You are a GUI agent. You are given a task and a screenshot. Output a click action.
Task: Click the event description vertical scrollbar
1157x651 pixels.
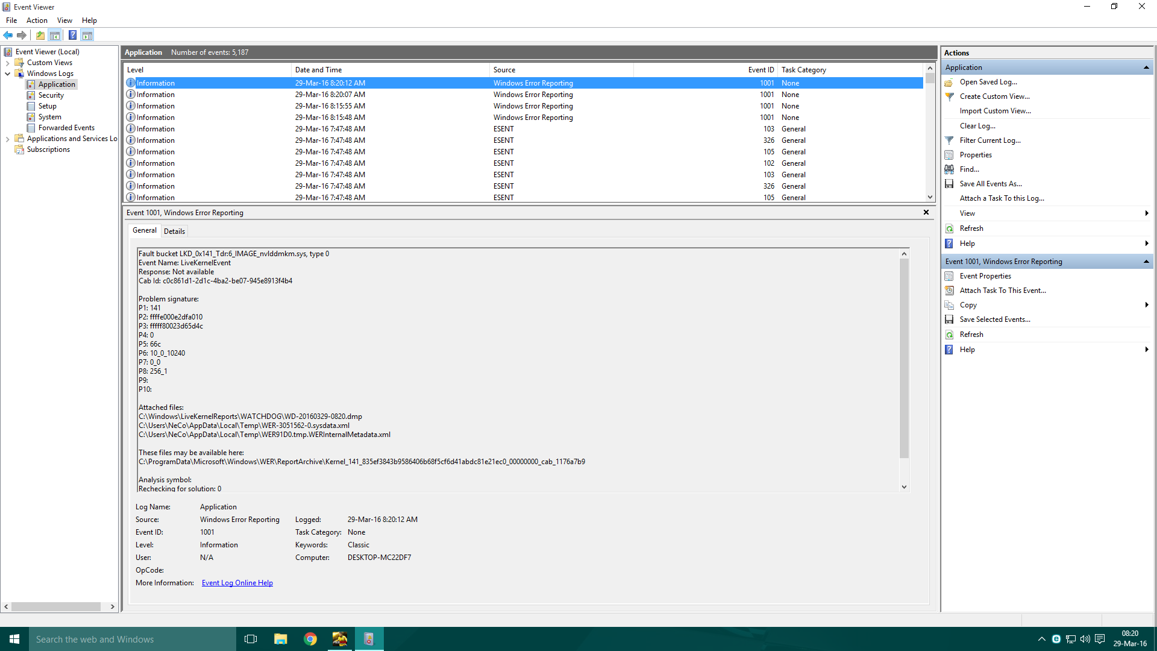904,362
